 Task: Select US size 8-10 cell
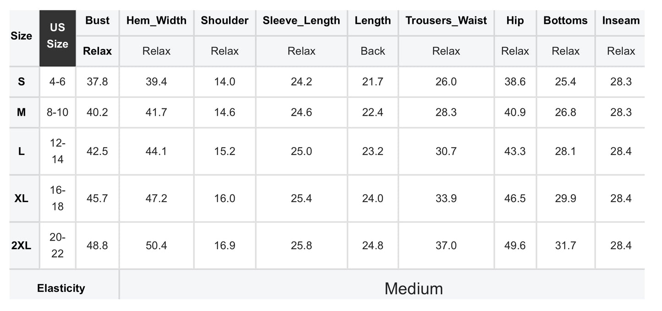[x=57, y=113]
